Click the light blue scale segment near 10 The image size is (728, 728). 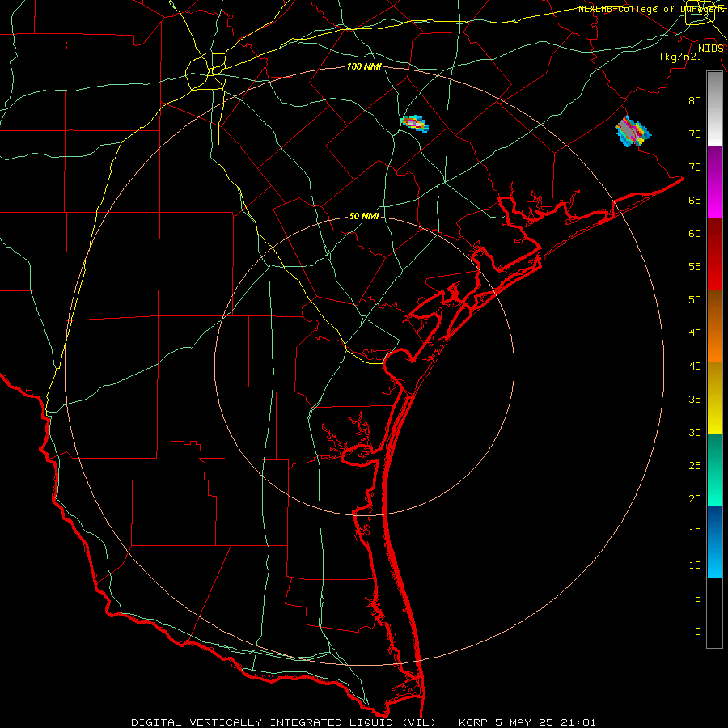click(714, 561)
